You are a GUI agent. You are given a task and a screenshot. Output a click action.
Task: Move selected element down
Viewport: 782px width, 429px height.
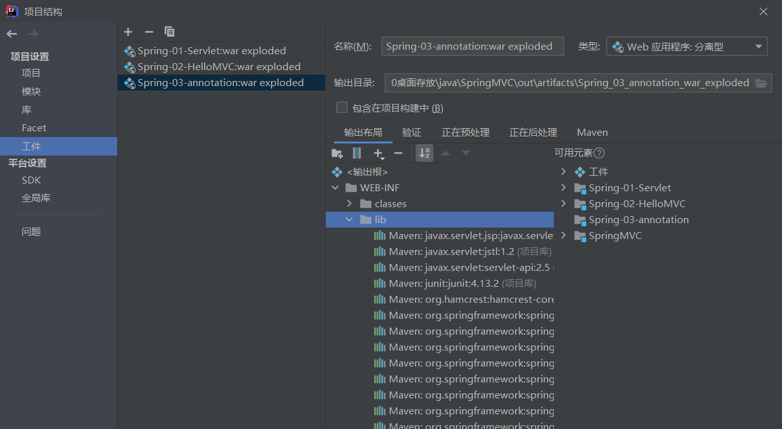466,153
